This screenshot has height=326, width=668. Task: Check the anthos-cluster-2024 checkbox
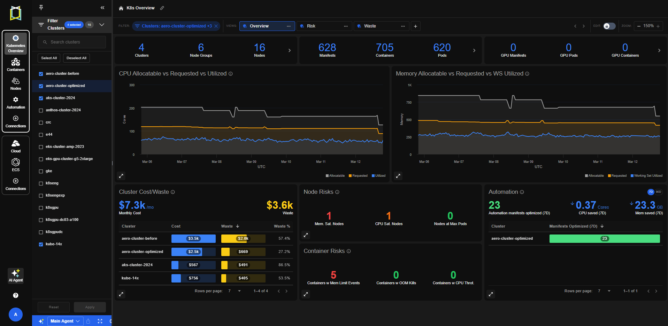(41, 110)
